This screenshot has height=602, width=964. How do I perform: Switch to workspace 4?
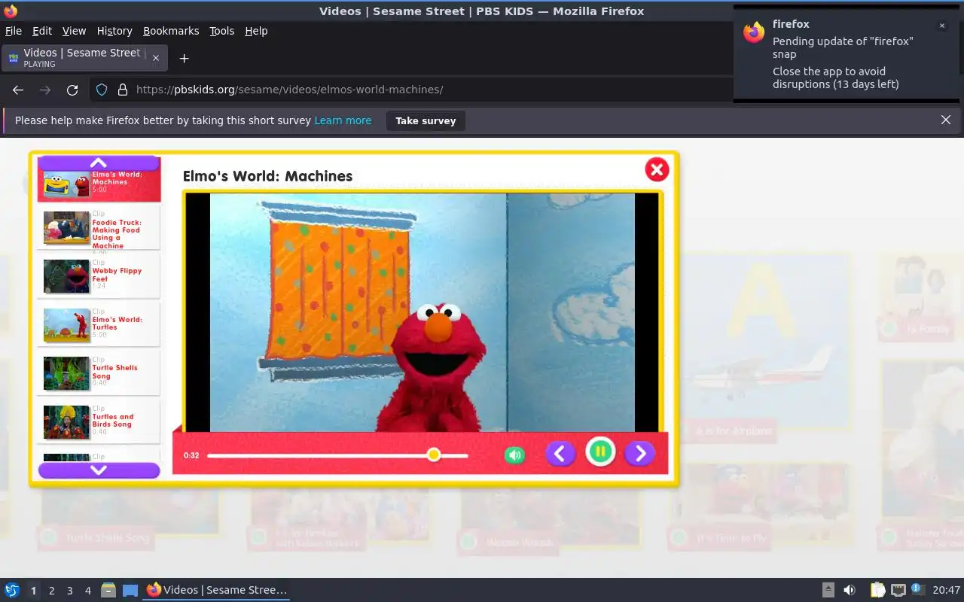point(87,591)
